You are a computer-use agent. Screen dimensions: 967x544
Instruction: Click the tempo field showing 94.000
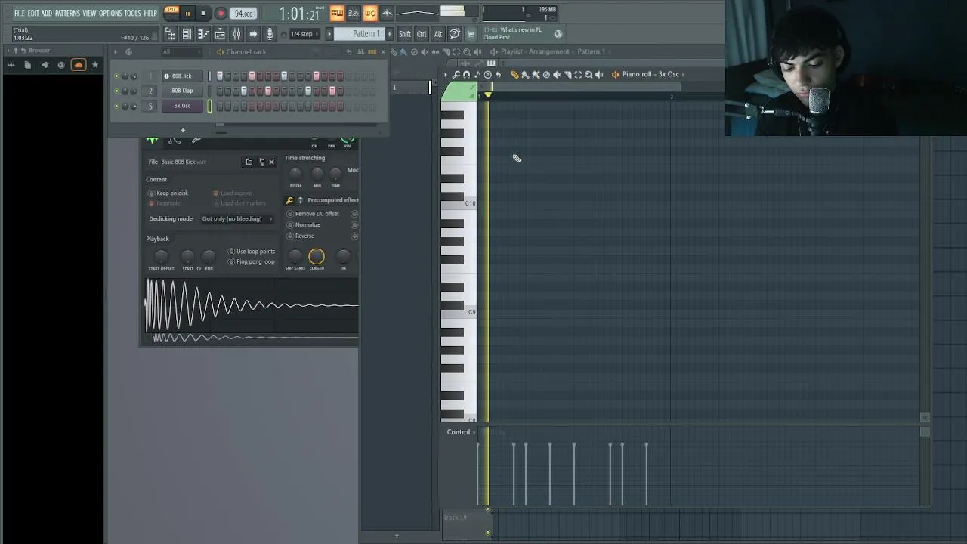pos(243,13)
